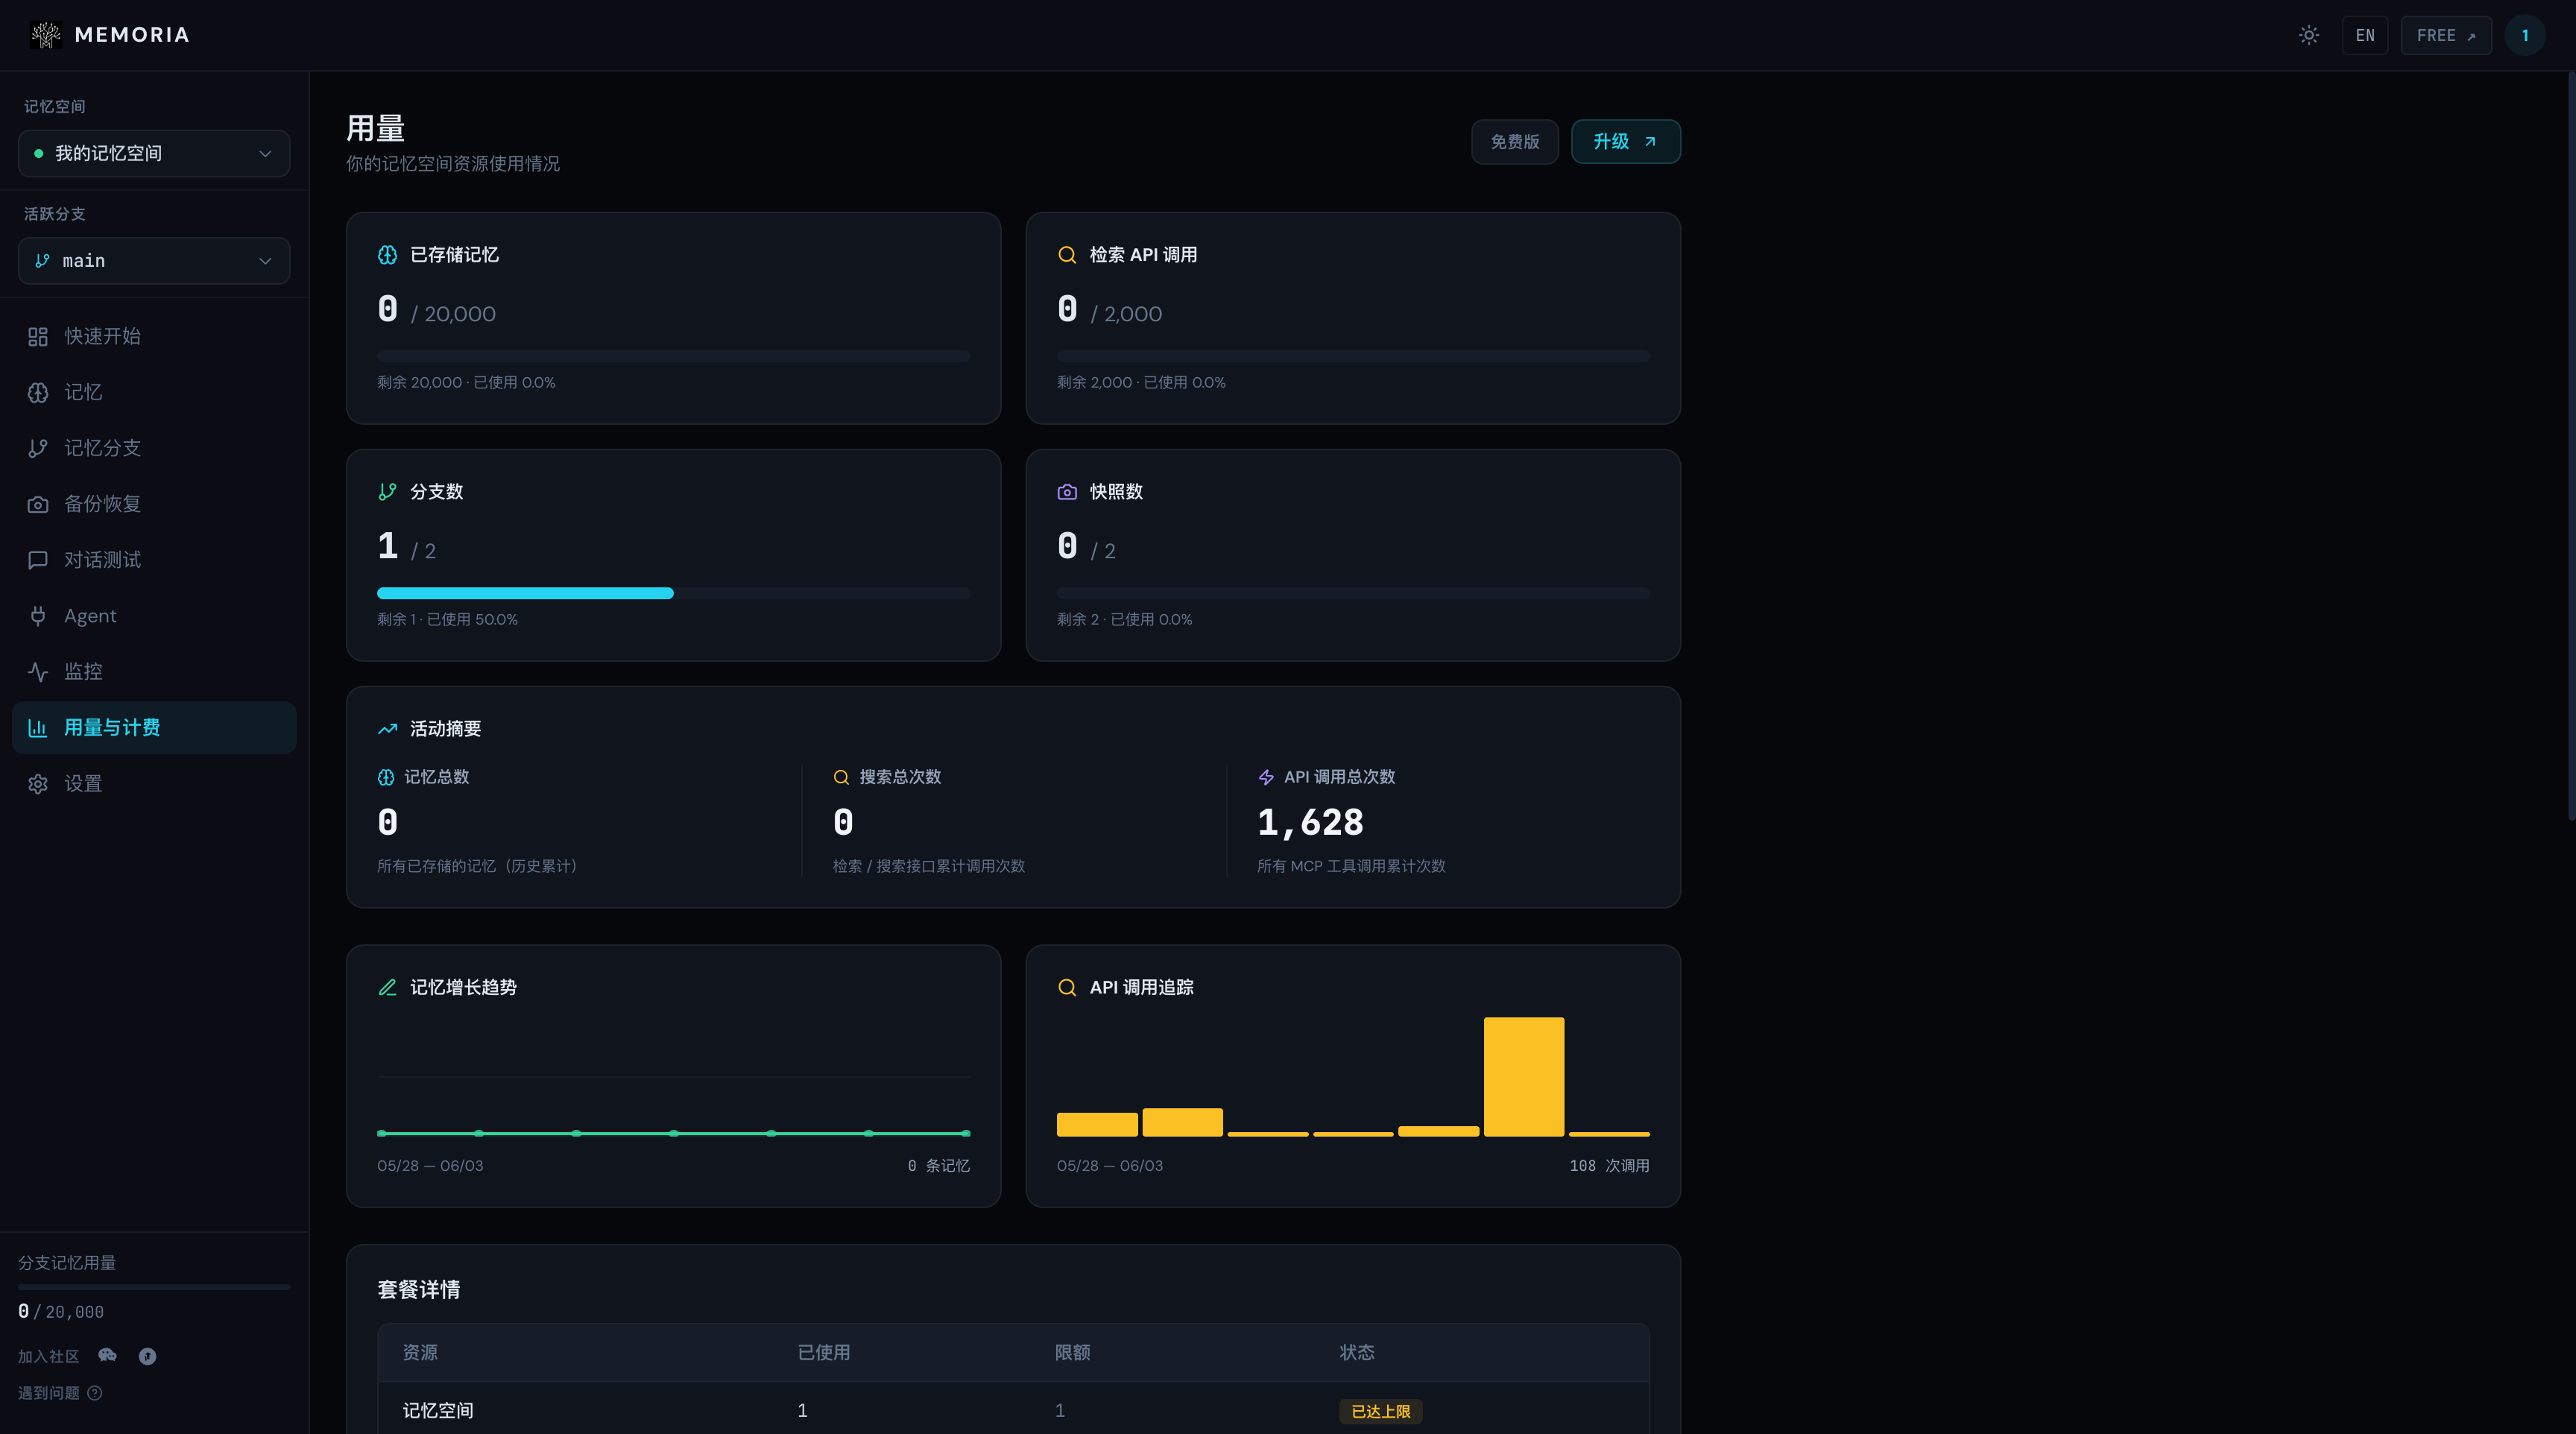Toggle the light/dark theme sun icon

[x=2308, y=35]
